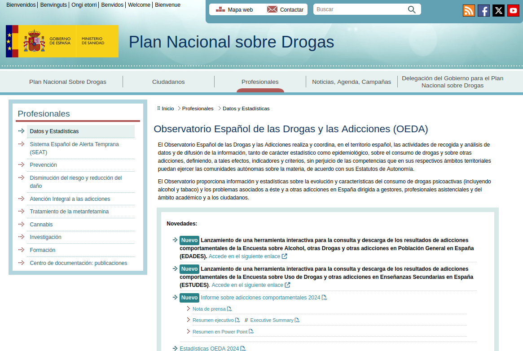
Task: Click the Contactar envelope icon
Action: tap(272, 9)
